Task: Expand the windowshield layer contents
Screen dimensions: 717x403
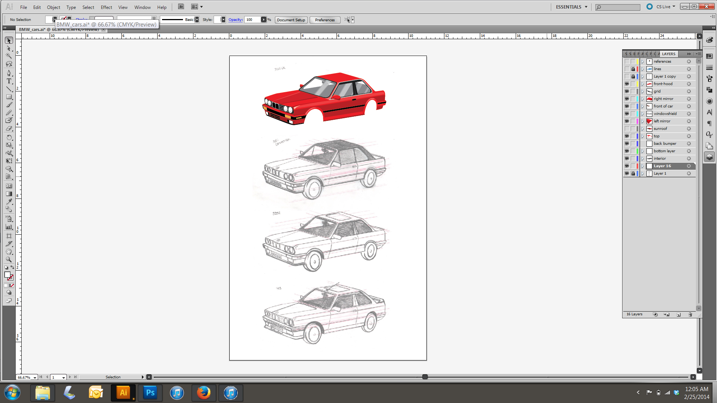Action: point(643,114)
